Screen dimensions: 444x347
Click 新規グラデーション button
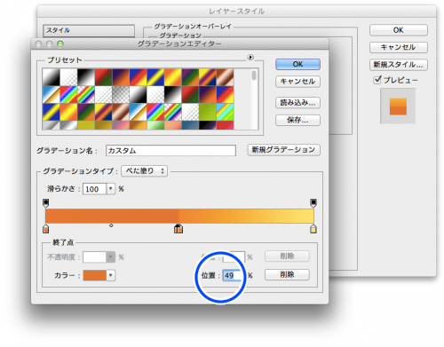point(283,150)
